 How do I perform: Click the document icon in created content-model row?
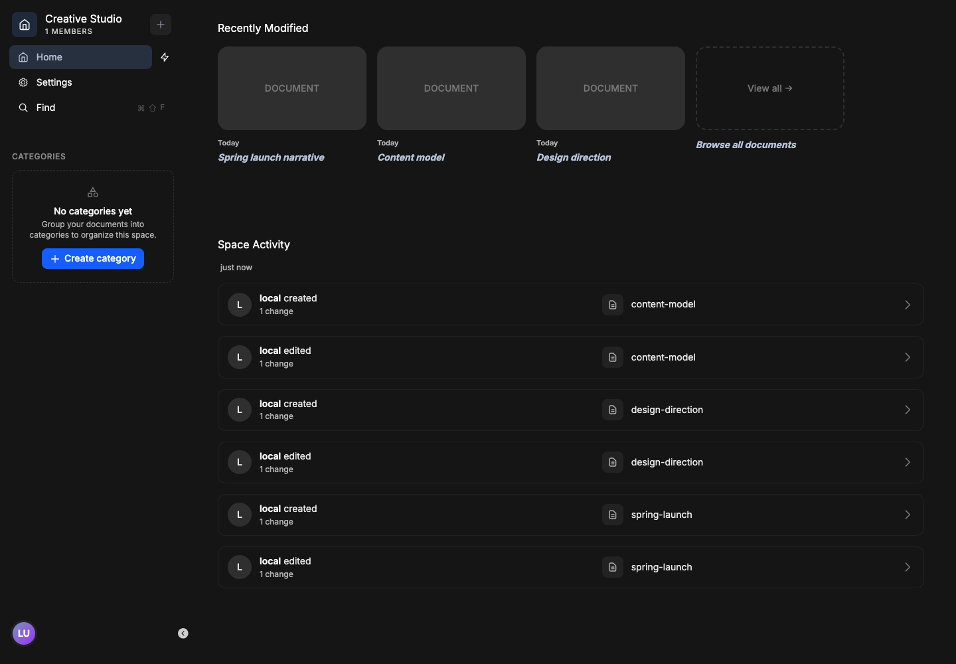click(613, 305)
